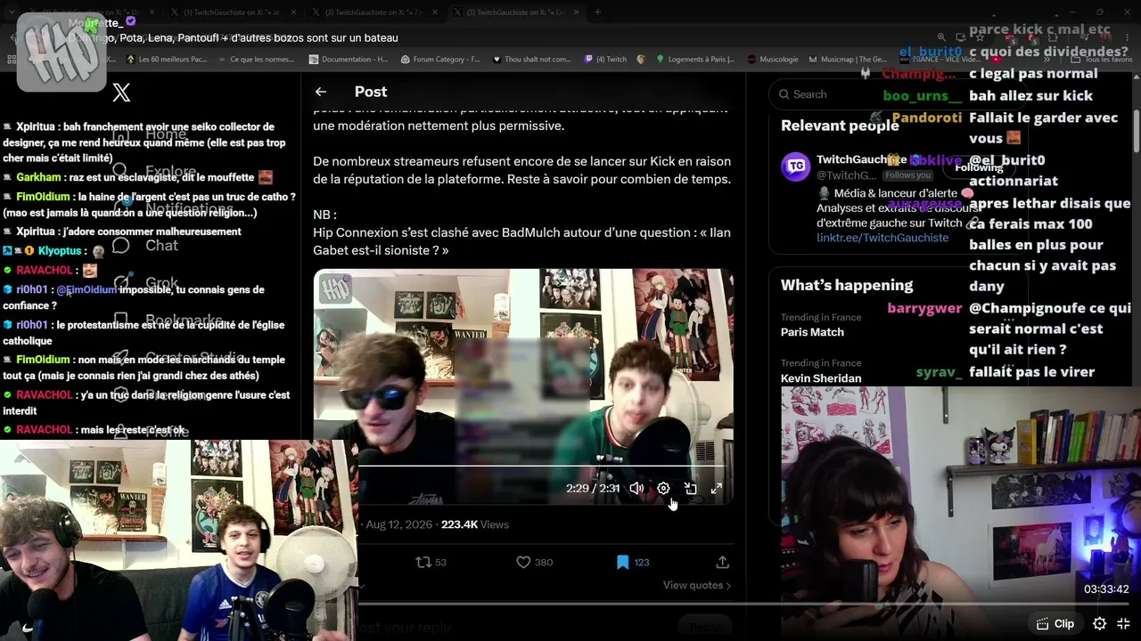The width and height of the screenshot is (1141, 641).
Task: Open the Les 60 meilleurs Pac... bookmark
Action: (x=167, y=60)
